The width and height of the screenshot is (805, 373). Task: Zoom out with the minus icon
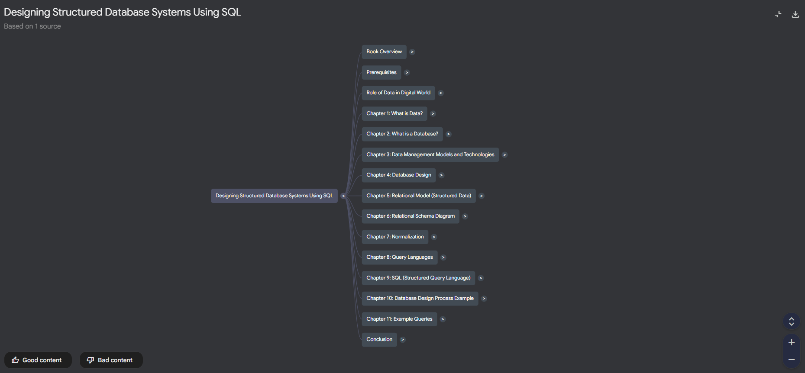pos(792,360)
